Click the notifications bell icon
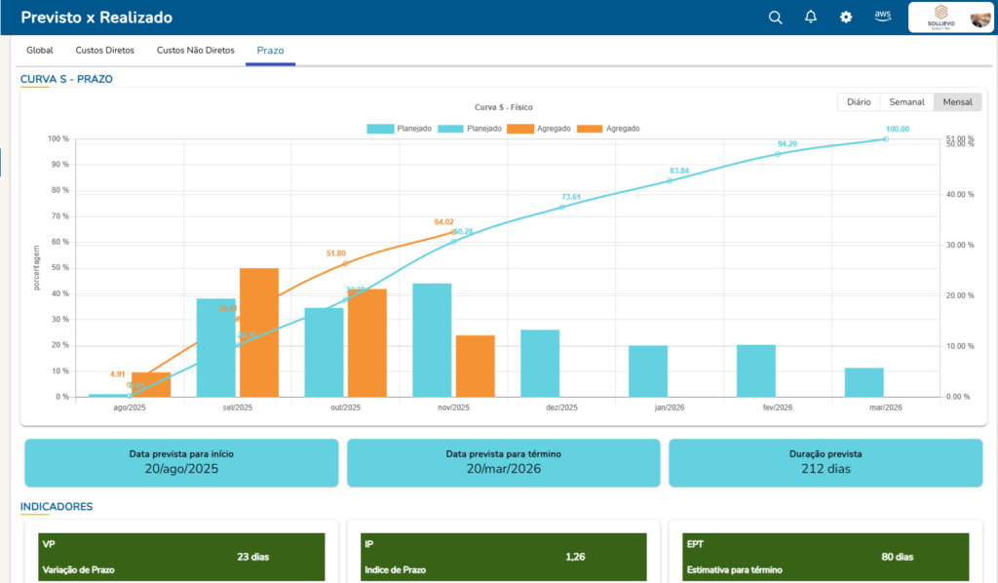This screenshot has width=998, height=583. point(810,18)
